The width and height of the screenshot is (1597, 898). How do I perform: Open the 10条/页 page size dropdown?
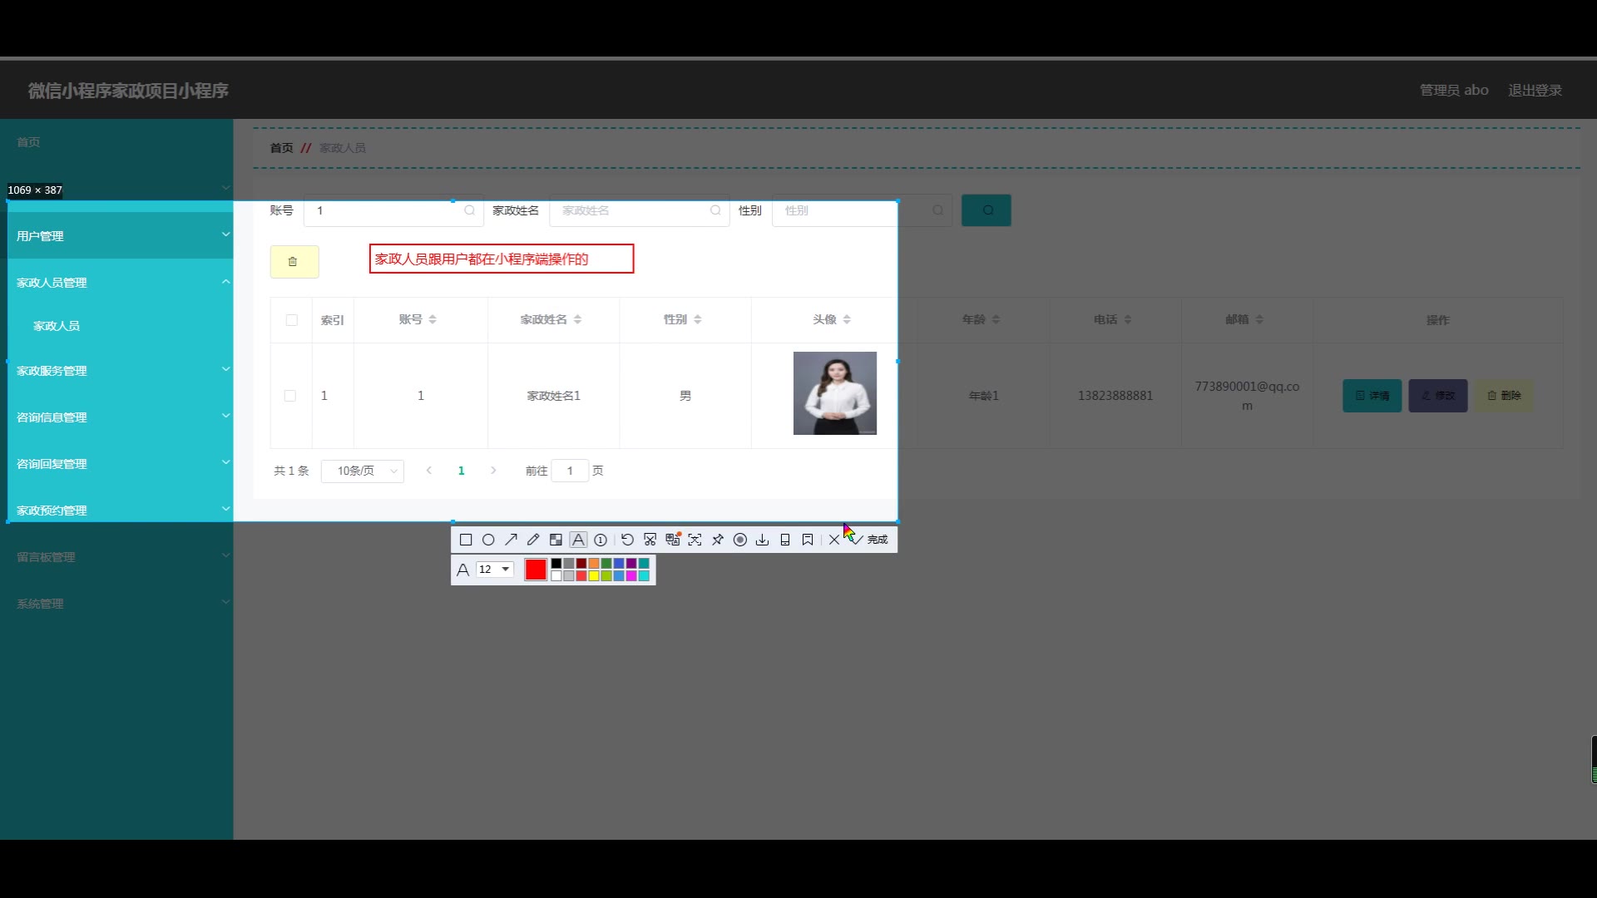pos(363,471)
